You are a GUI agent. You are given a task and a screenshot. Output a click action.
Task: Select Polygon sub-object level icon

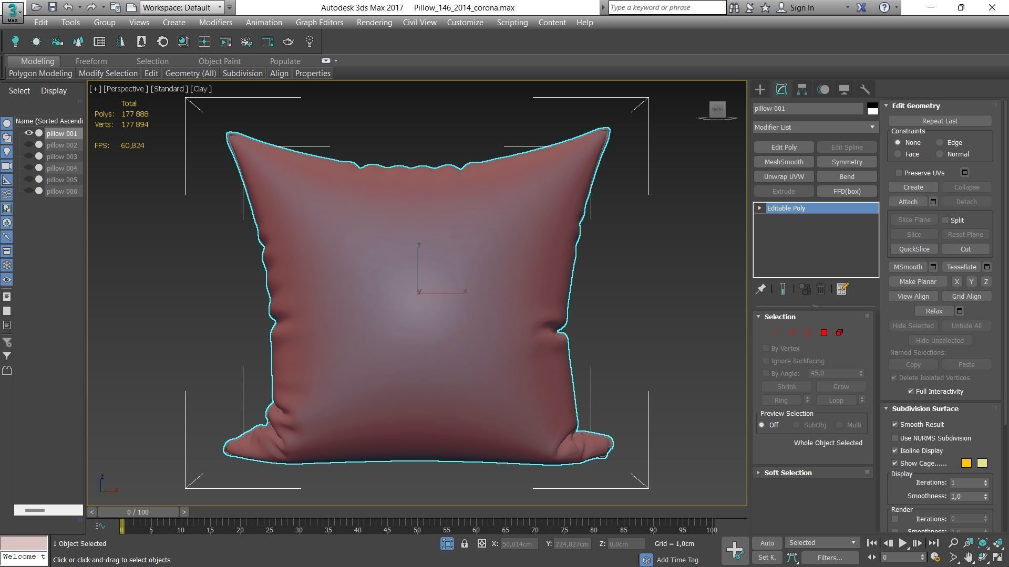point(823,332)
